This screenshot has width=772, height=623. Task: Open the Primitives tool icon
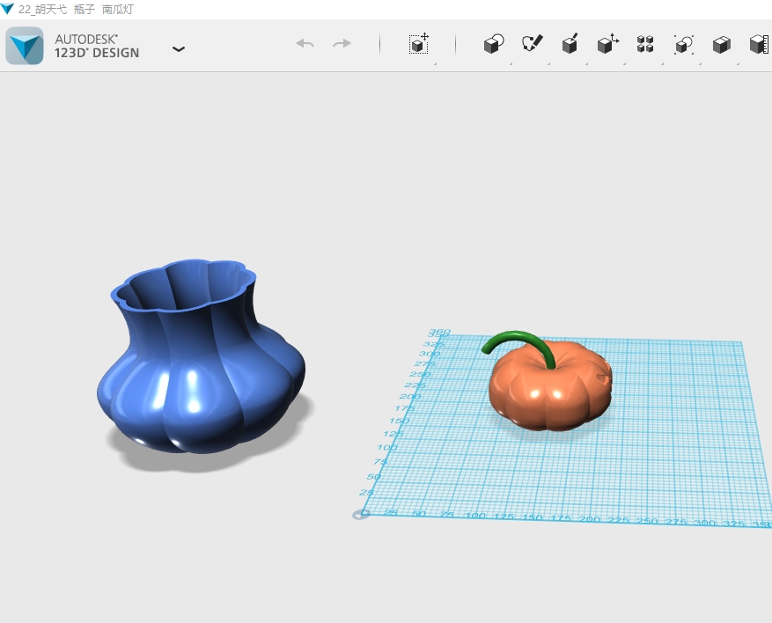point(494,44)
